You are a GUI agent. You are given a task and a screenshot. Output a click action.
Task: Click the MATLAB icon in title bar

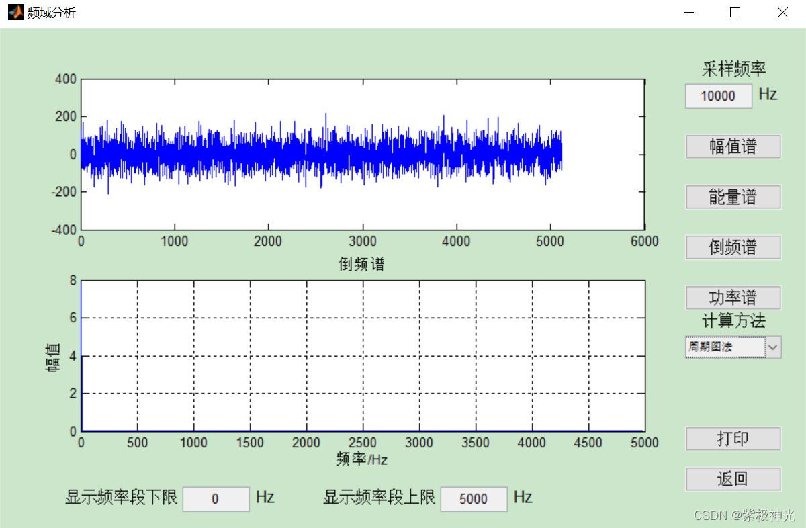click(x=15, y=12)
